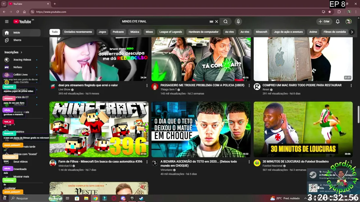Click the YouTube logo
The height and width of the screenshot is (202, 360).
tap(22, 22)
